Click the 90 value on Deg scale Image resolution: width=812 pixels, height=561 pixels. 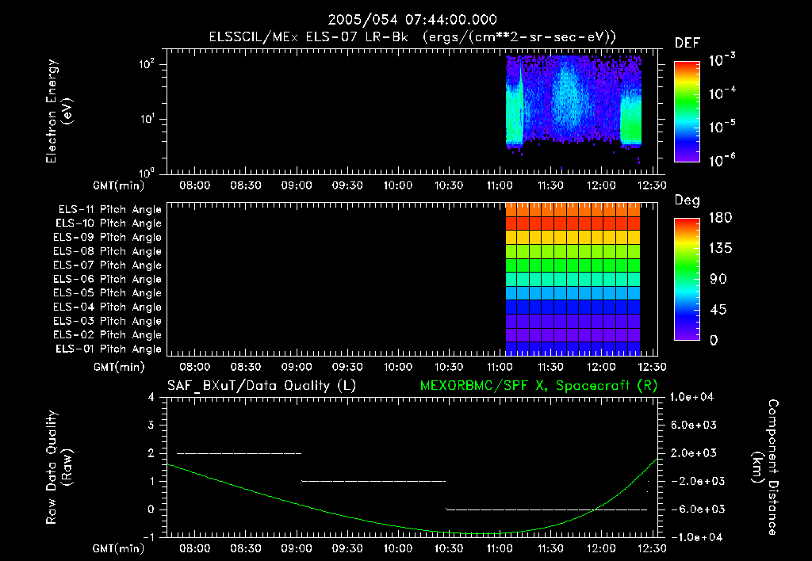click(x=718, y=280)
